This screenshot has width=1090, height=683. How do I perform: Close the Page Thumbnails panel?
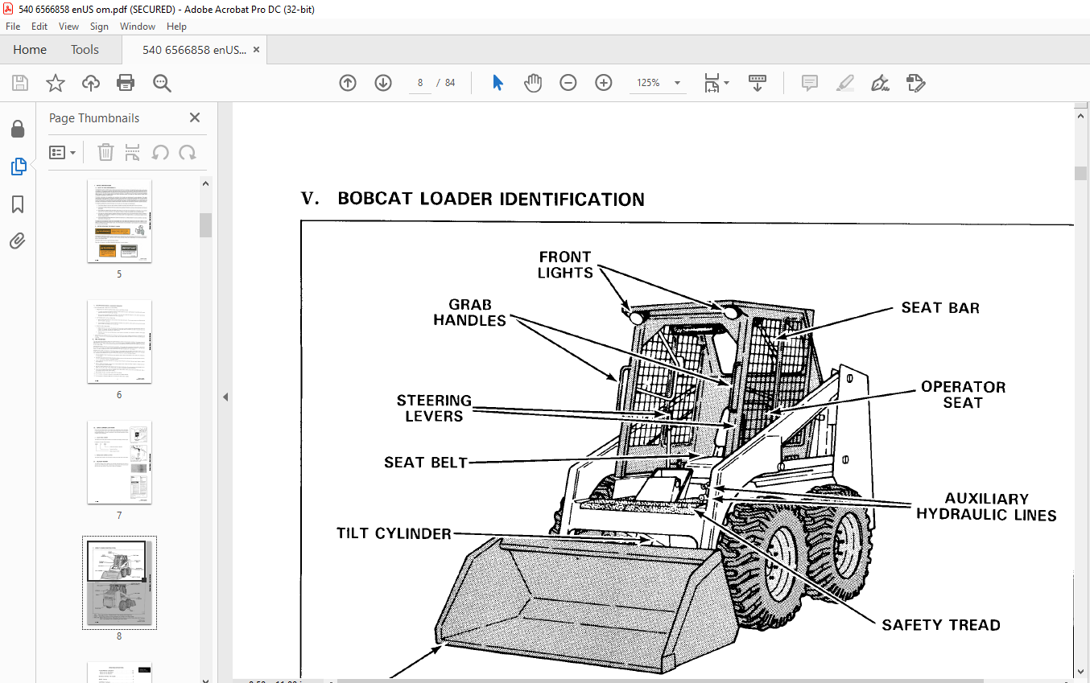[195, 117]
